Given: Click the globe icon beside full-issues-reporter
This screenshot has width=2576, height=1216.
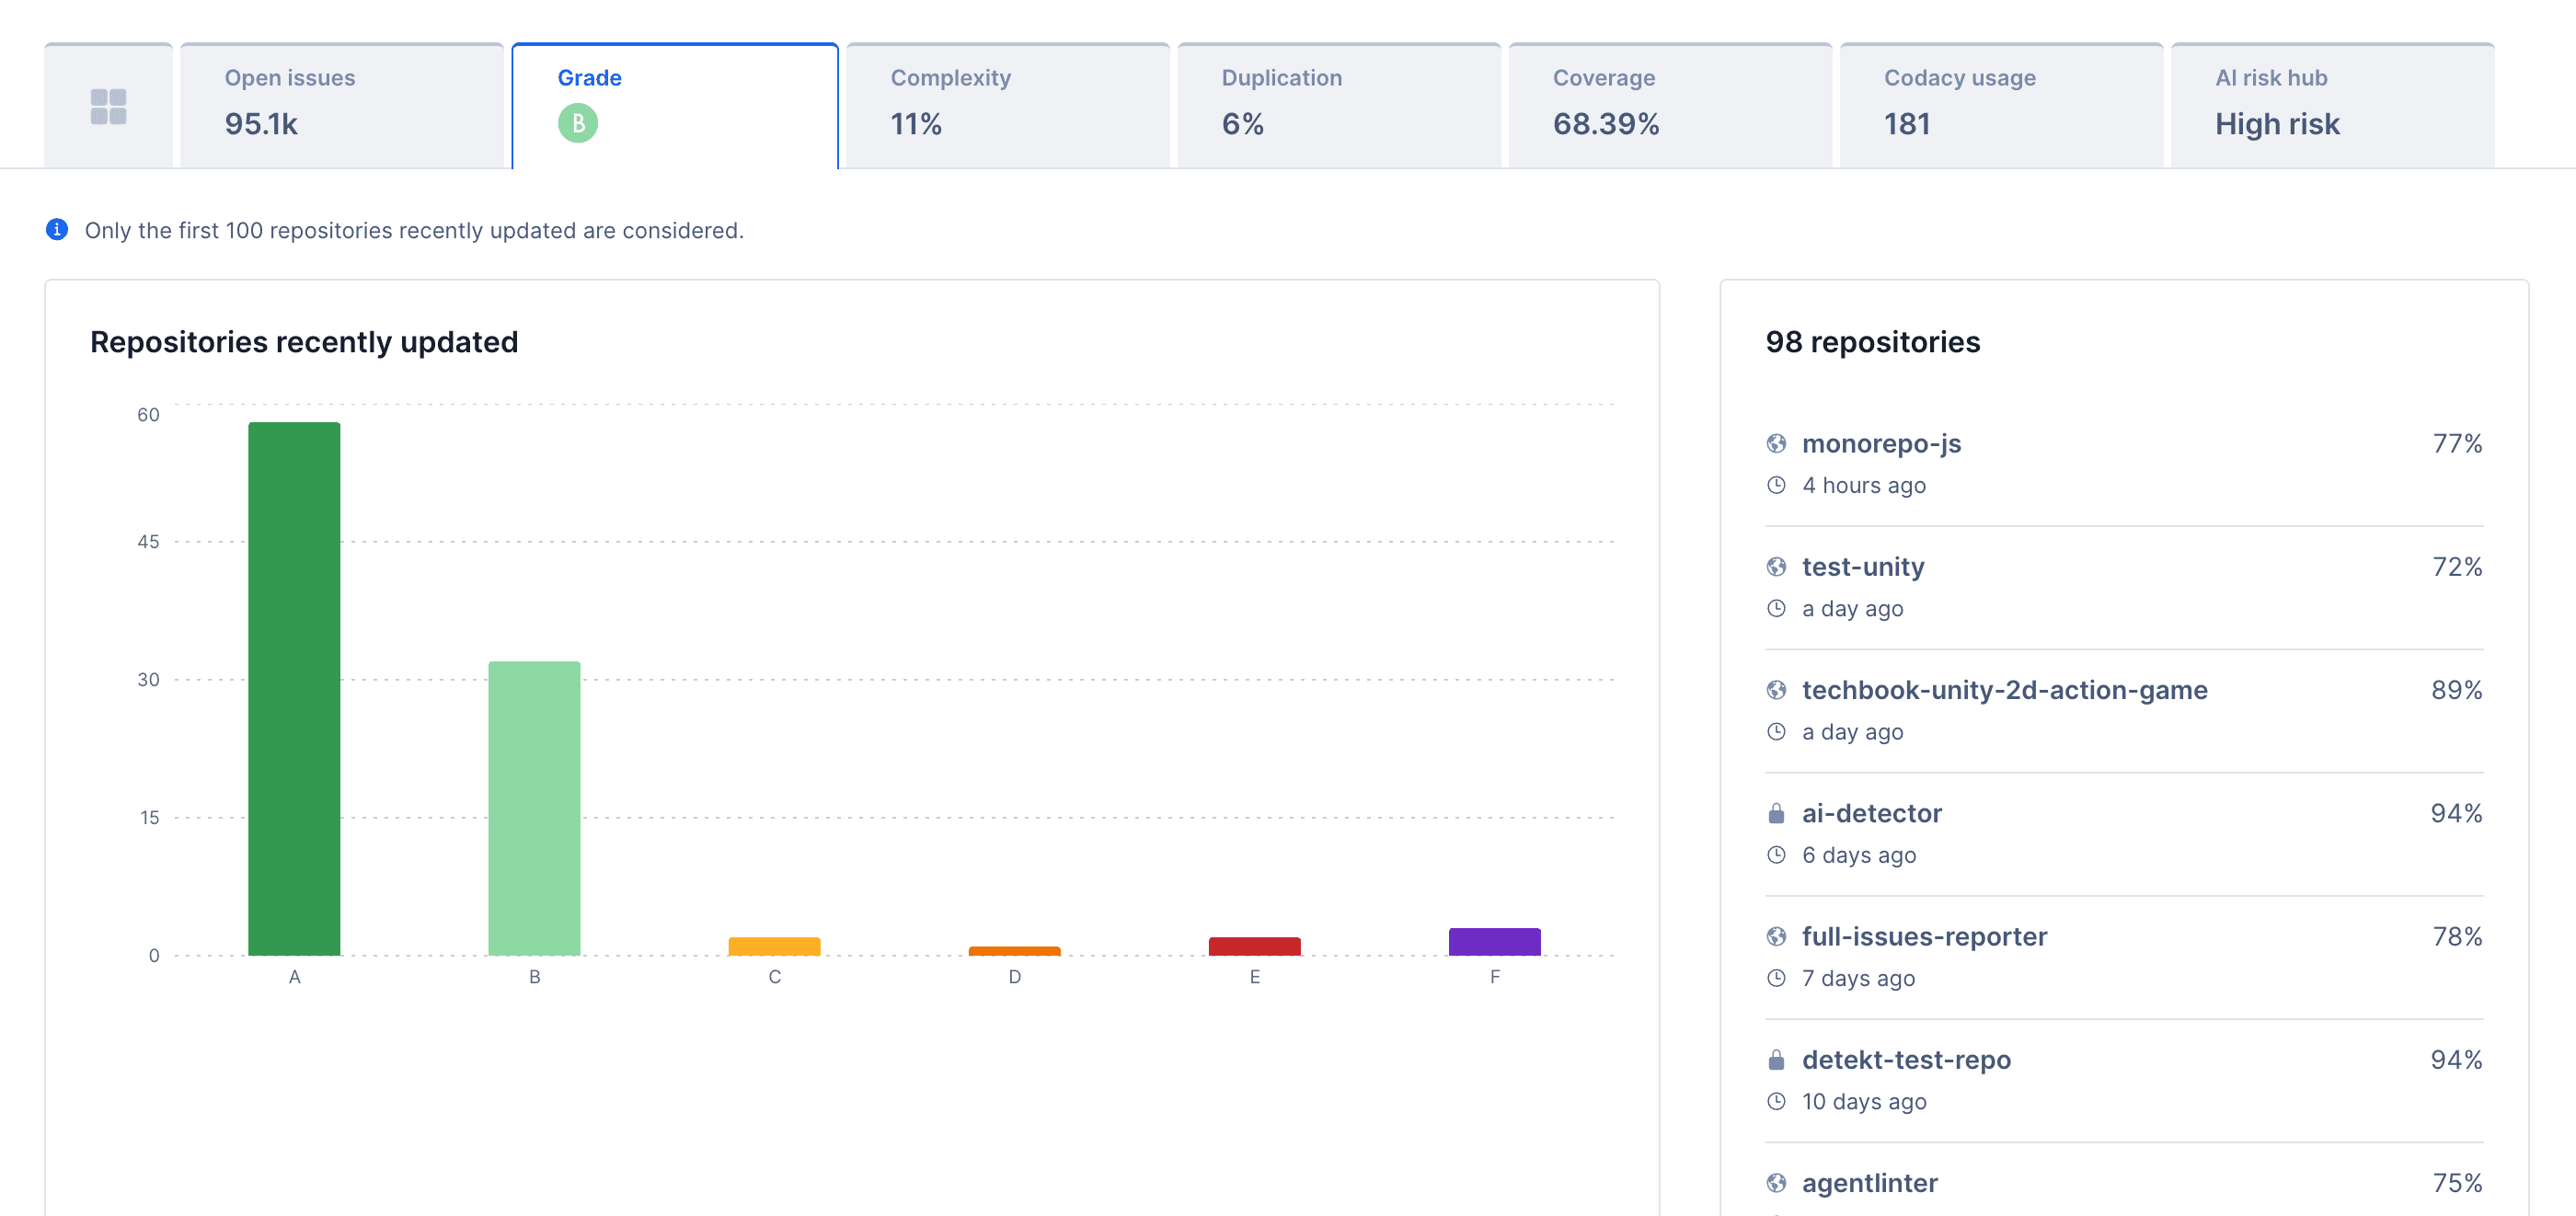Looking at the screenshot, I should [1777, 937].
